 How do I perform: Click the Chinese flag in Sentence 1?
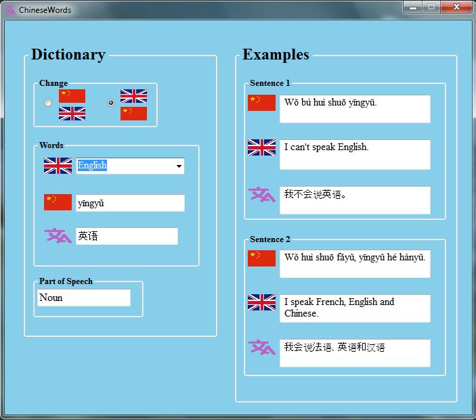(x=261, y=103)
